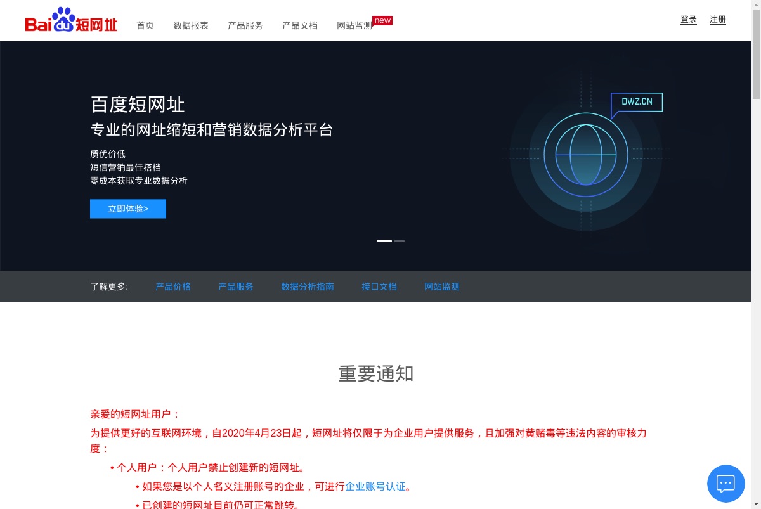Click the 重要通知 heading
The width and height of the screenshot is (761, 509).
[376, 374]
